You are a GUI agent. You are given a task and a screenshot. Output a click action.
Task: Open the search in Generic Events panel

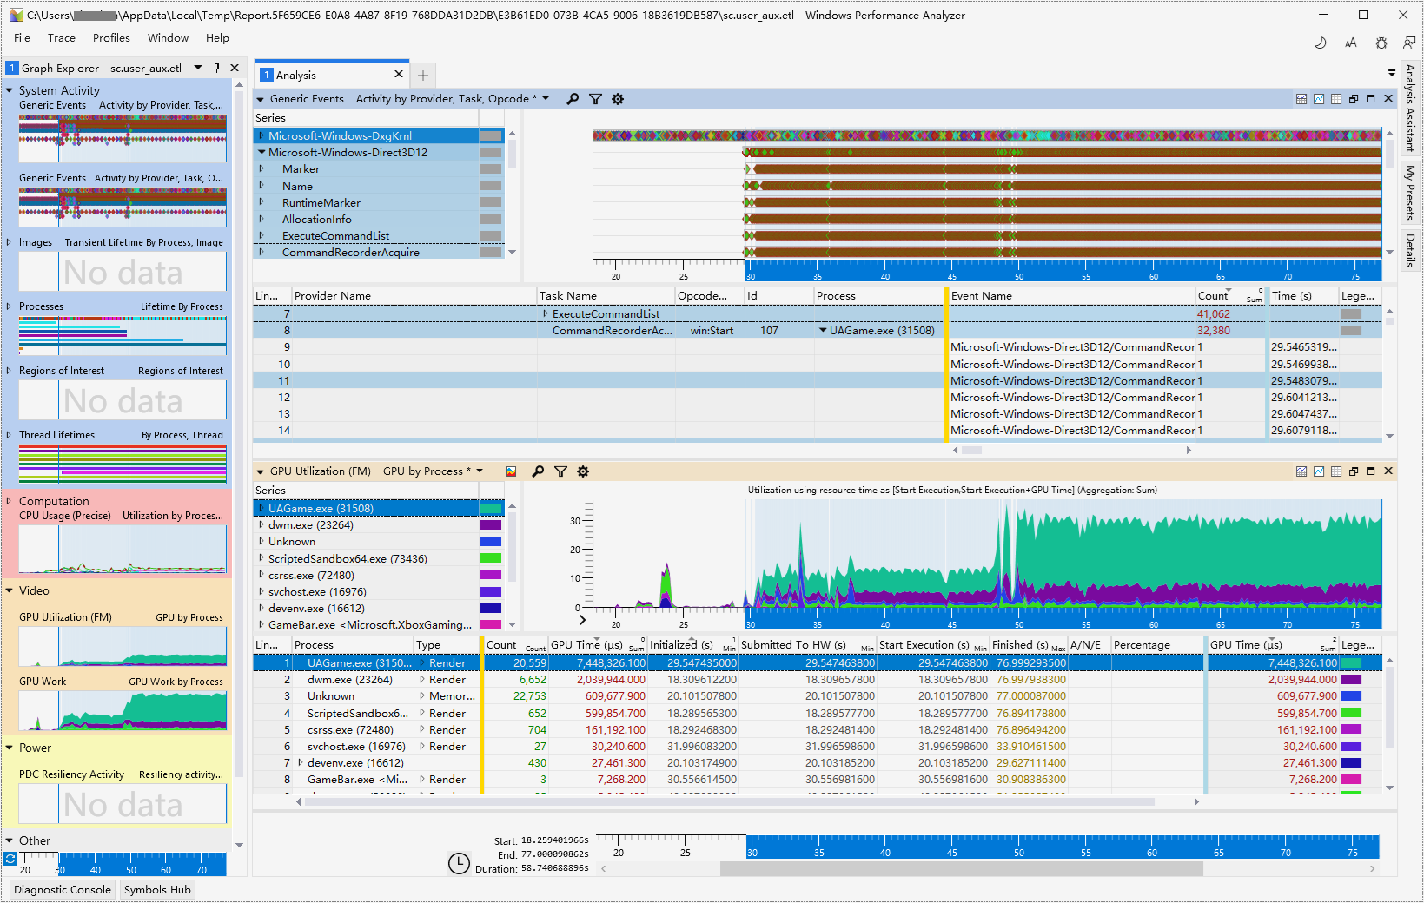click(573, 99)
